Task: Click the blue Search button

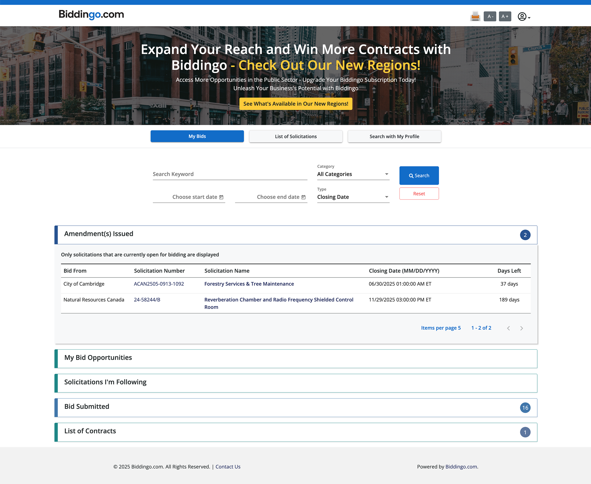Action: [x=419, y=175]
